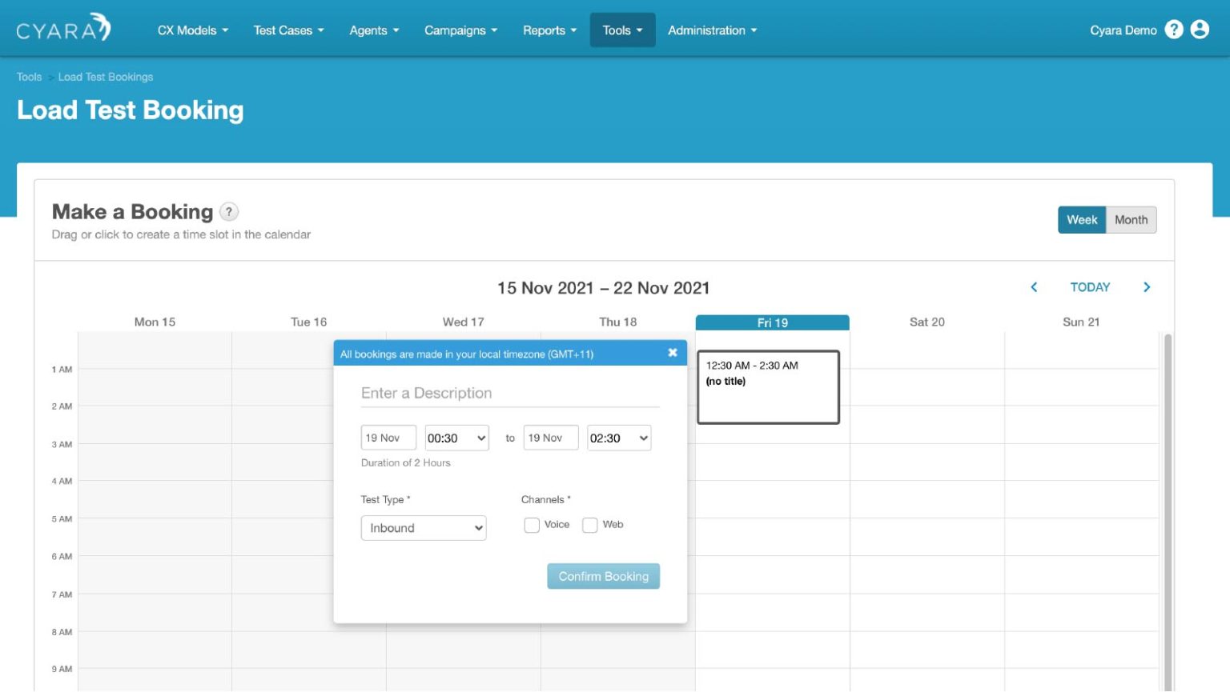Open the Inbound Test Type dropdown

click(424, 528)
